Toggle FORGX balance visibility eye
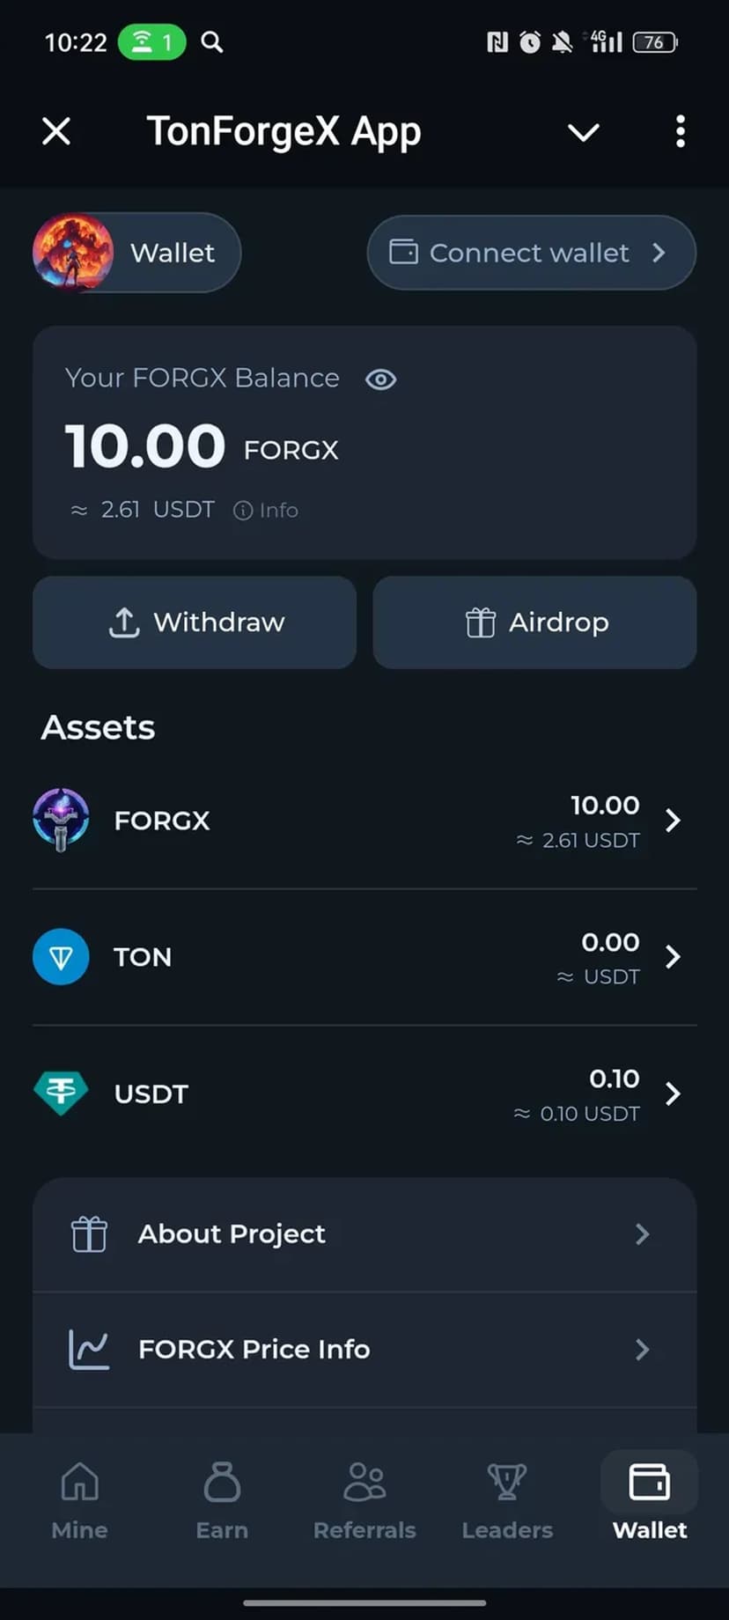This screenshot has height=1620, width=729. point(380,379)
